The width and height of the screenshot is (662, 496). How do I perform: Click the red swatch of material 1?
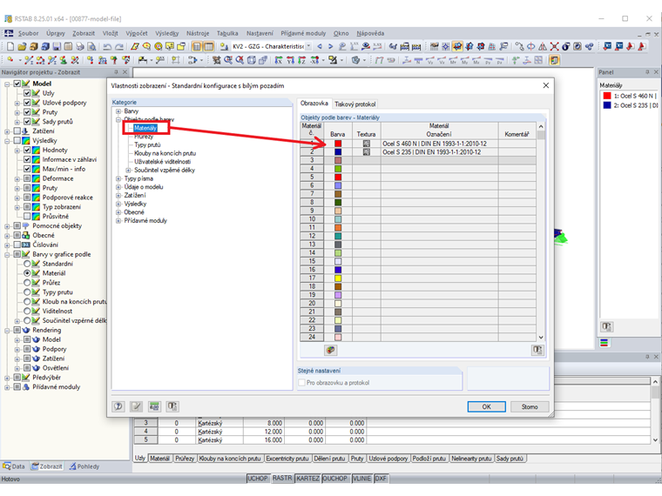[x=338, y=144]
